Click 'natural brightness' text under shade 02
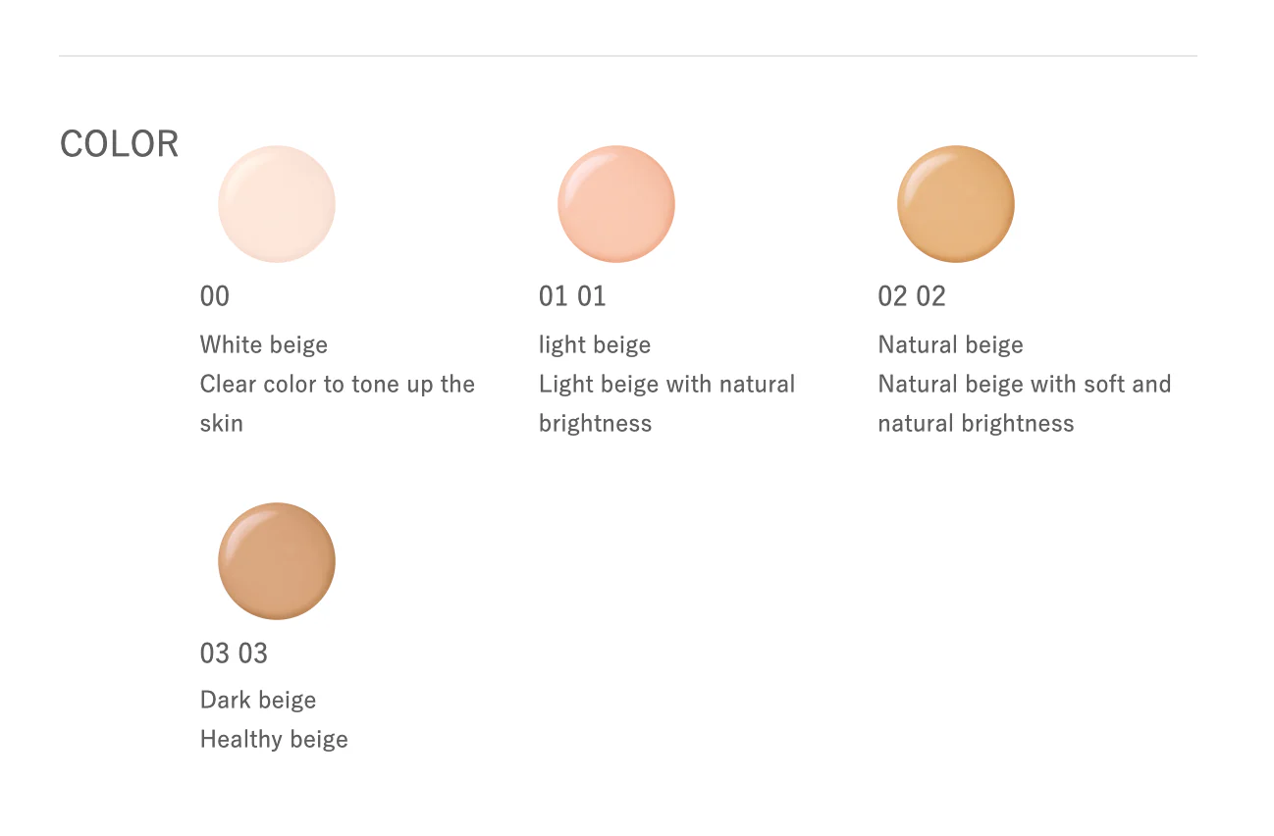This screenshot has height=836, width=1274. coord(977,424)
